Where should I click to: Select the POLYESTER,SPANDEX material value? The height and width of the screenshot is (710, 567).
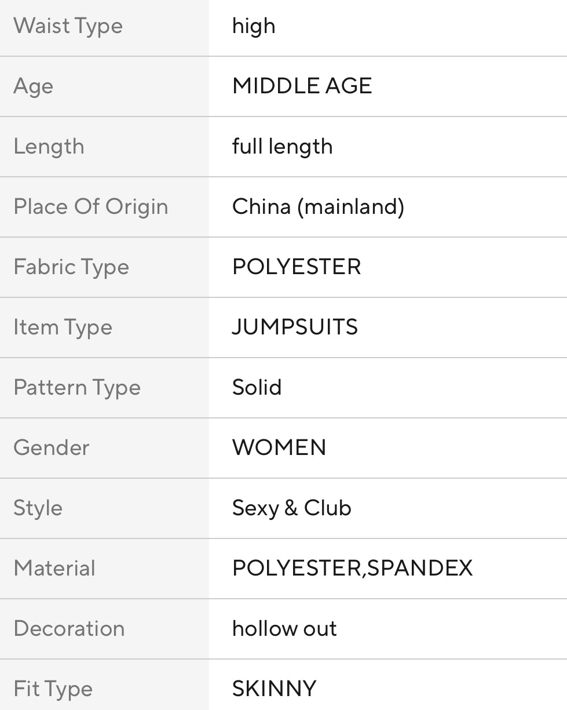(352, 569)
